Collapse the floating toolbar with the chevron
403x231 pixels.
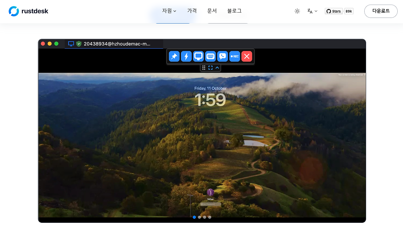tap(217, 67)
